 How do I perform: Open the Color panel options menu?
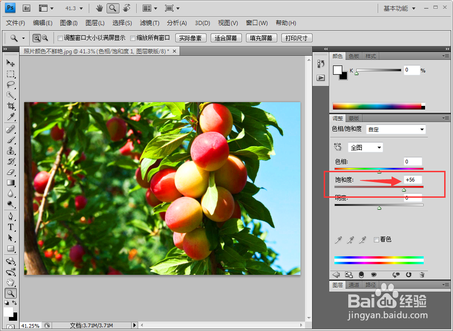446,56
